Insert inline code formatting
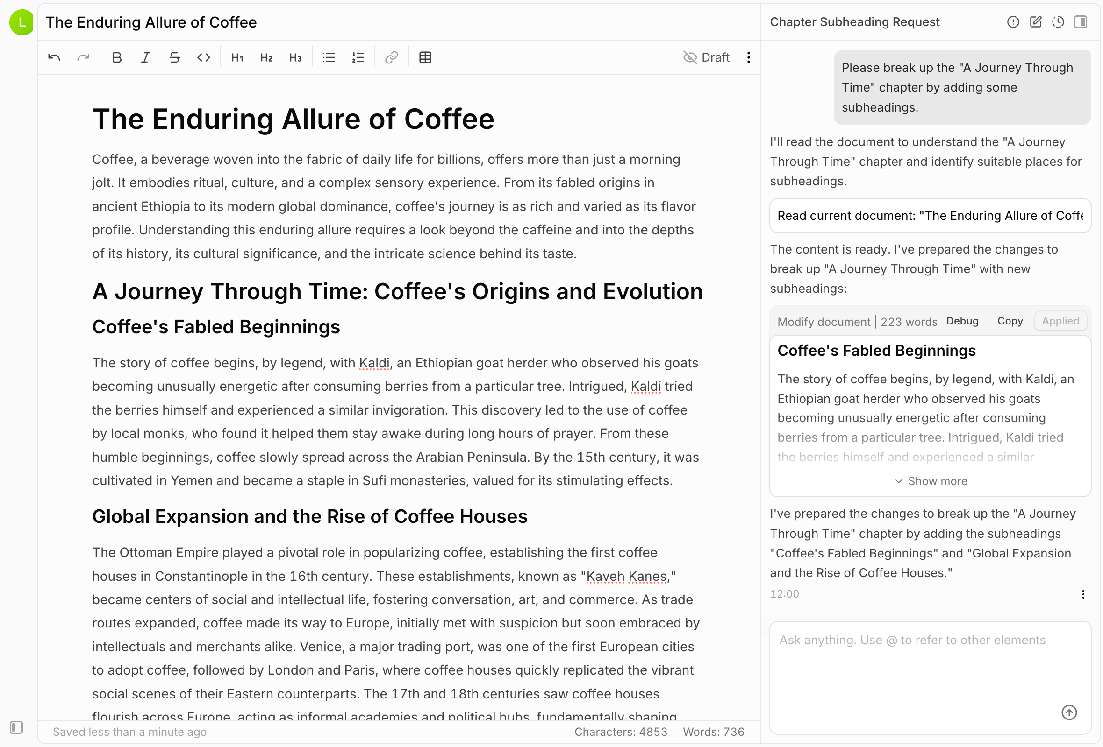 pos(204,58)
